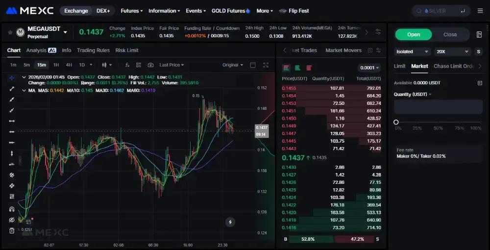The height and width of the screenshot is (250, 490).
Task: Select the trend line drawing tool
Action: coord(12,89)
